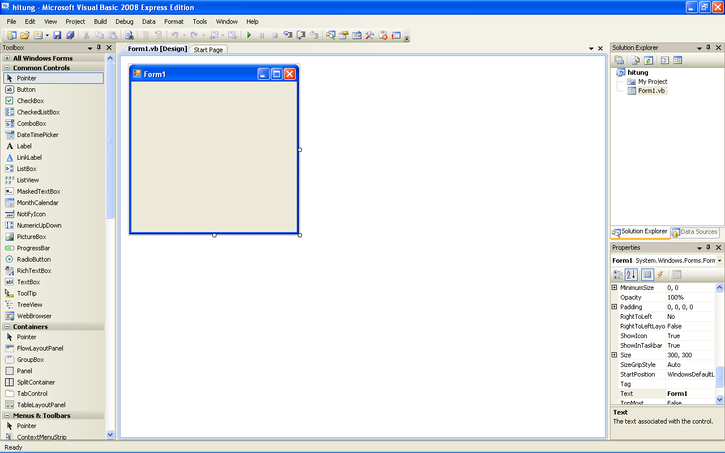
Task: Expand the Size property in Properties panel
Action: [x=615, y=354]
